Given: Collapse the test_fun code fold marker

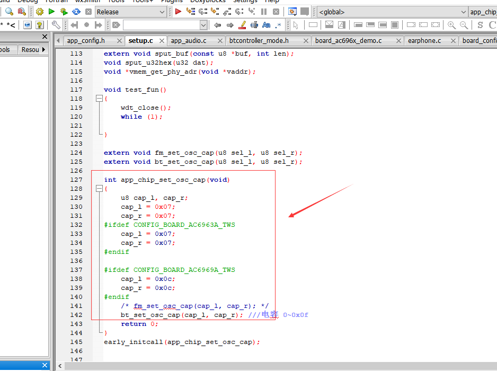Looking at the screenshot, I should pyautogui.click(x=99, y=98).
